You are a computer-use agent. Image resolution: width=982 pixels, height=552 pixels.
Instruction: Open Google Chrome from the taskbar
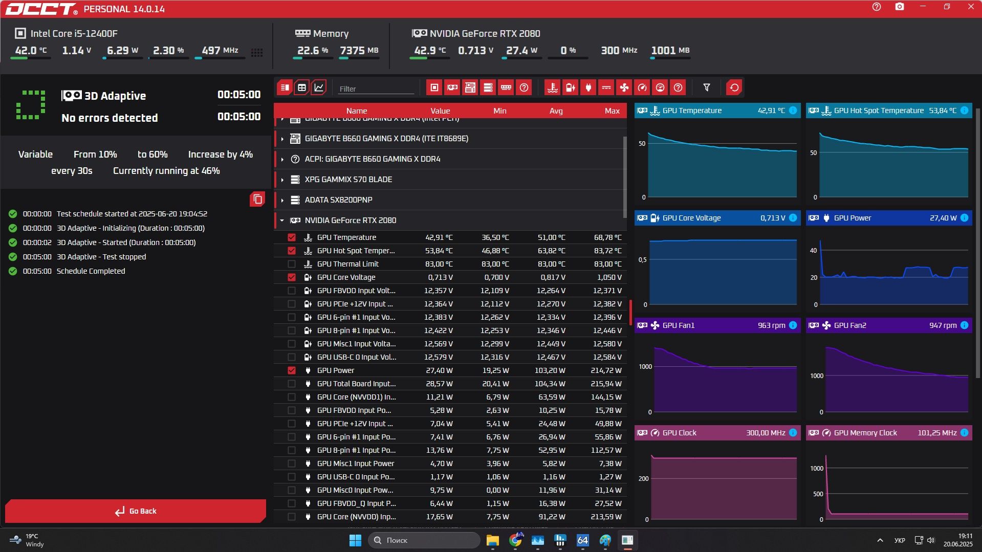coord(515,540)
